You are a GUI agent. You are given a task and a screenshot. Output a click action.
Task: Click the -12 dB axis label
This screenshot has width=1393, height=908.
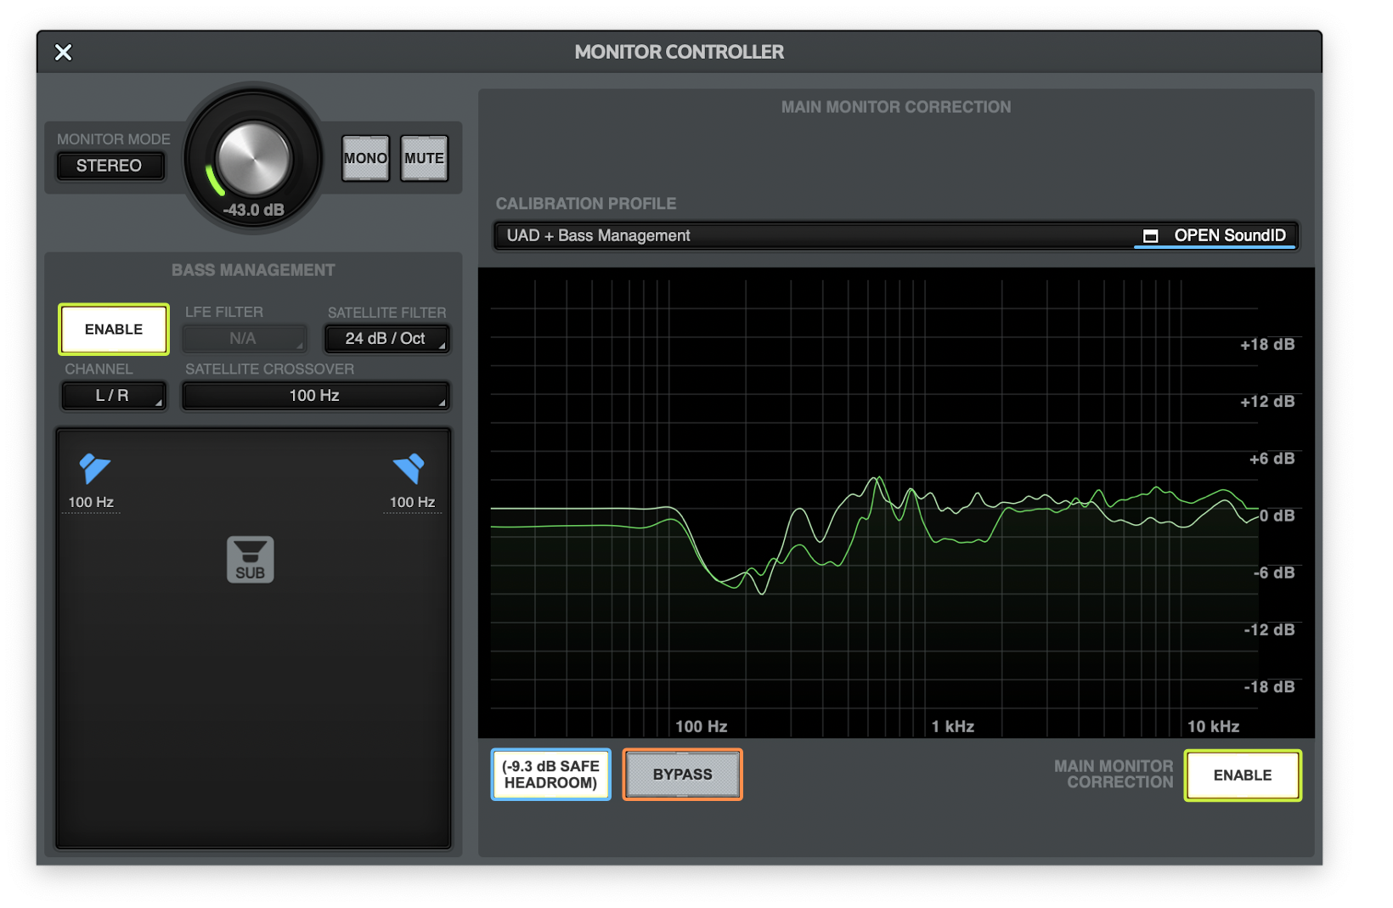point(1269,630)
